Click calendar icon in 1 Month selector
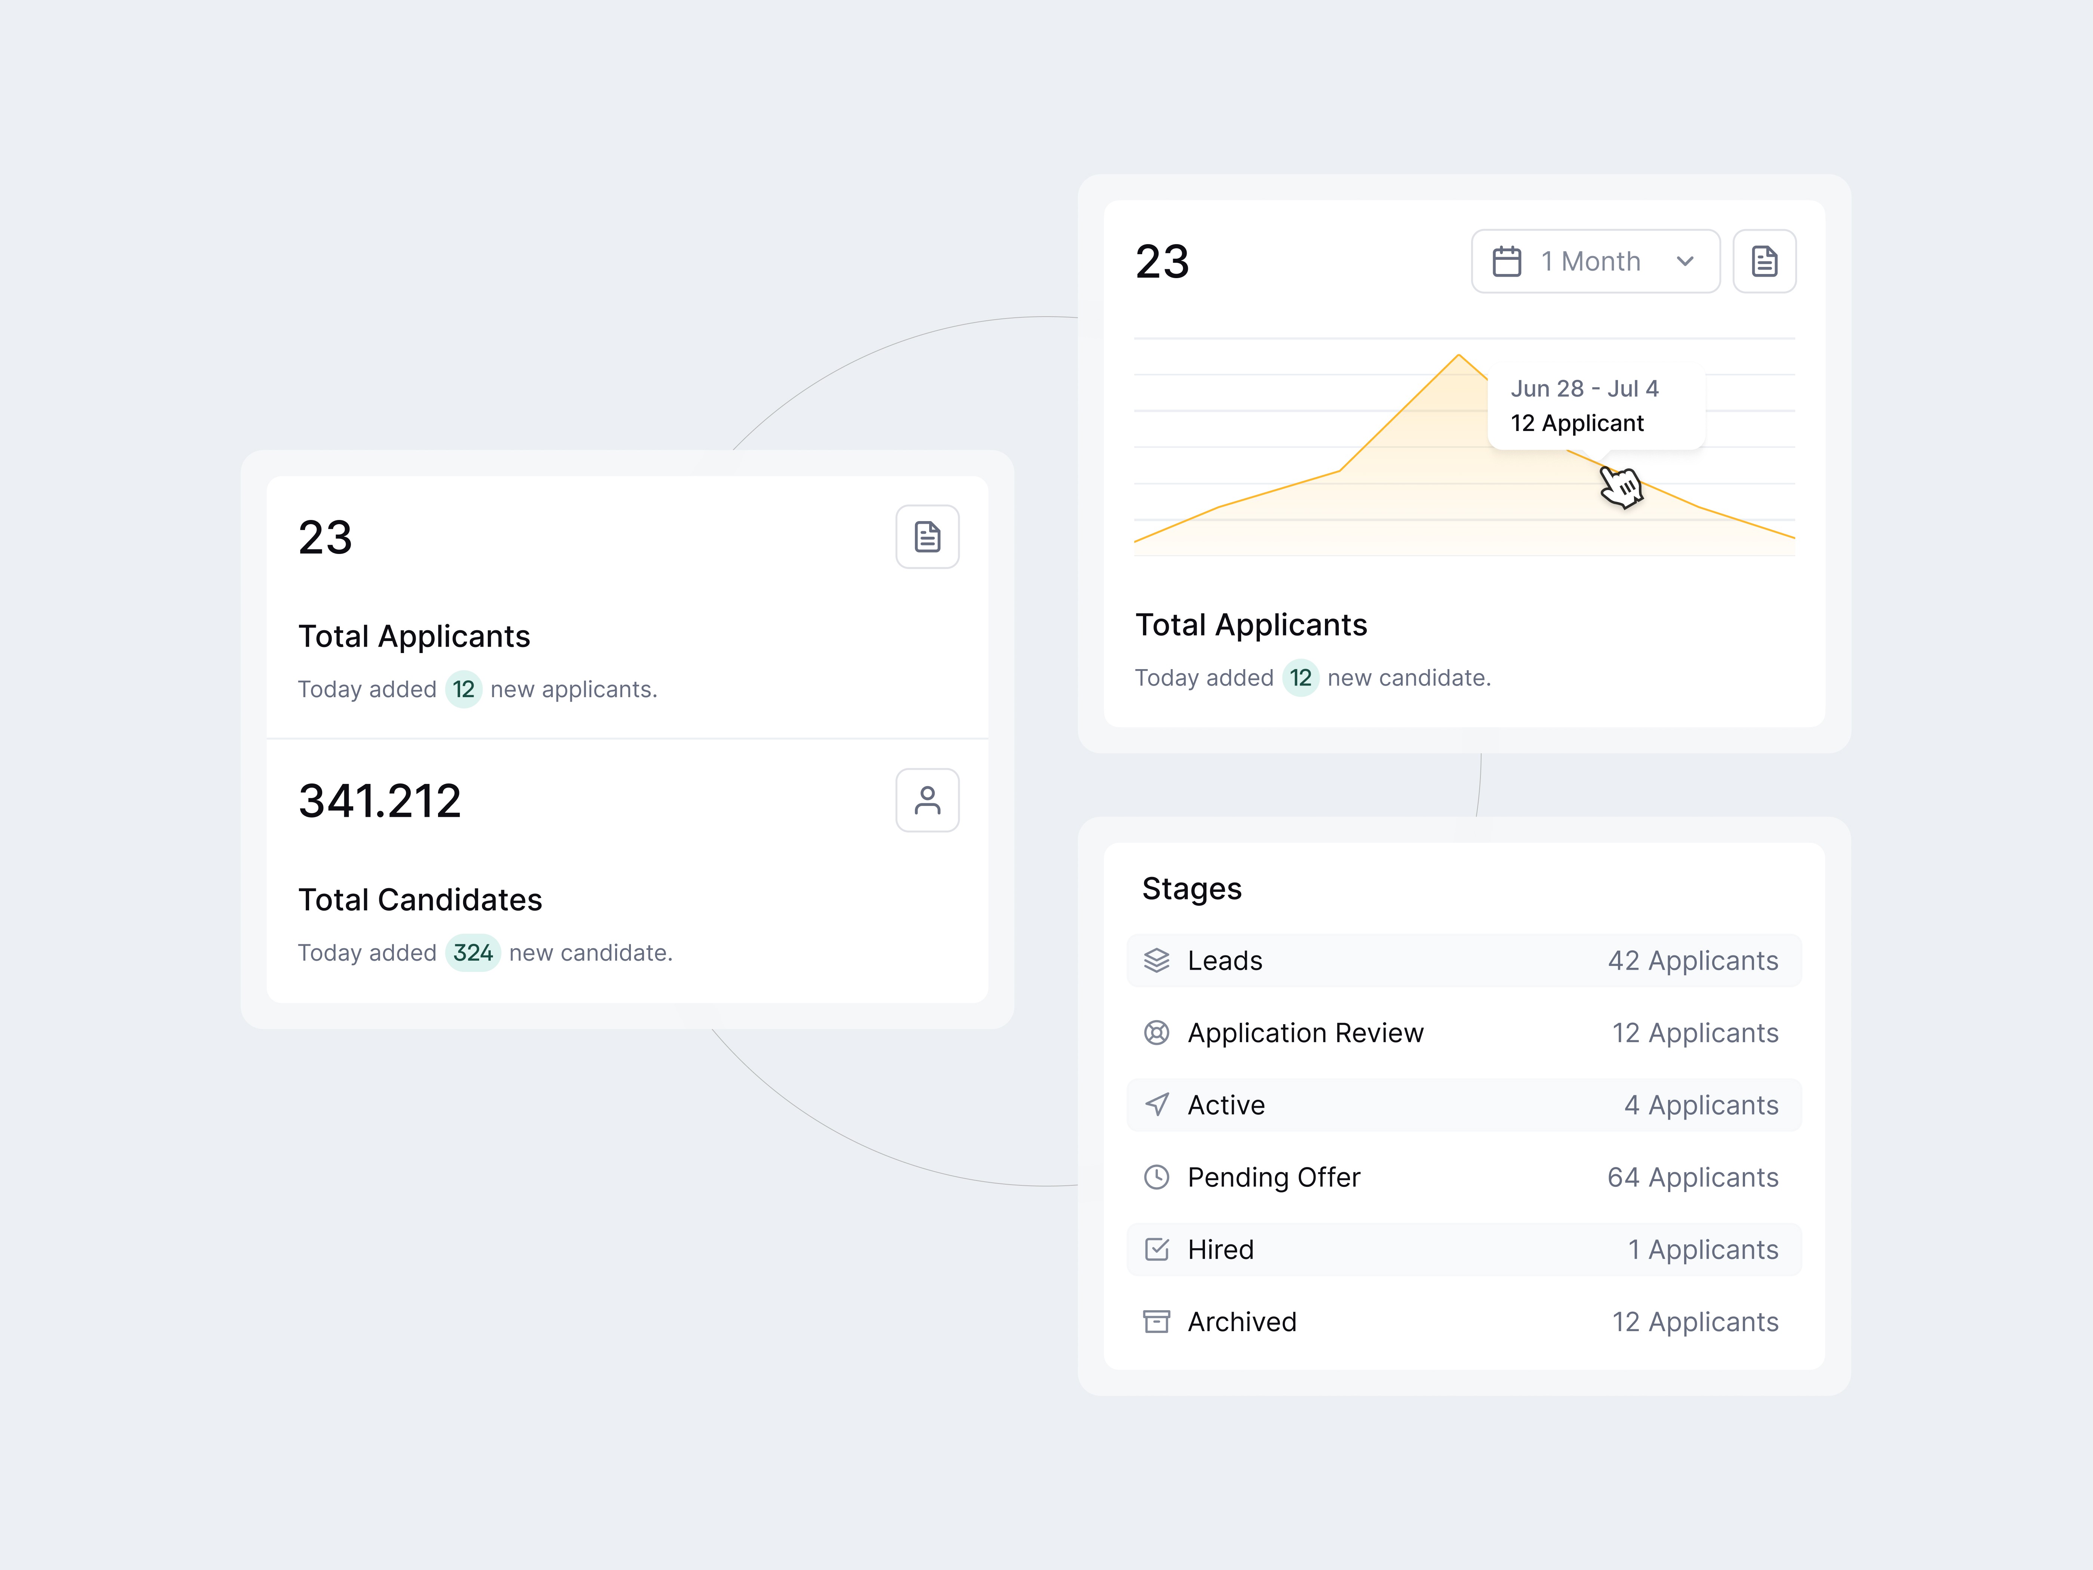Screen dimensions: 2093x1570 pyautogui.click(x=1506, y=261)
